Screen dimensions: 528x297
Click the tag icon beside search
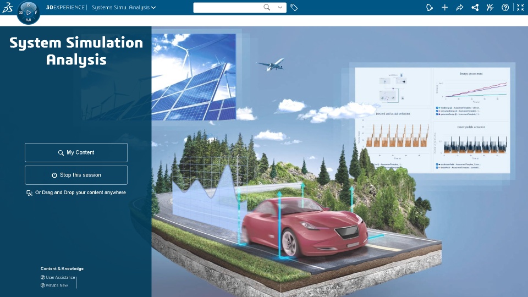294,7
